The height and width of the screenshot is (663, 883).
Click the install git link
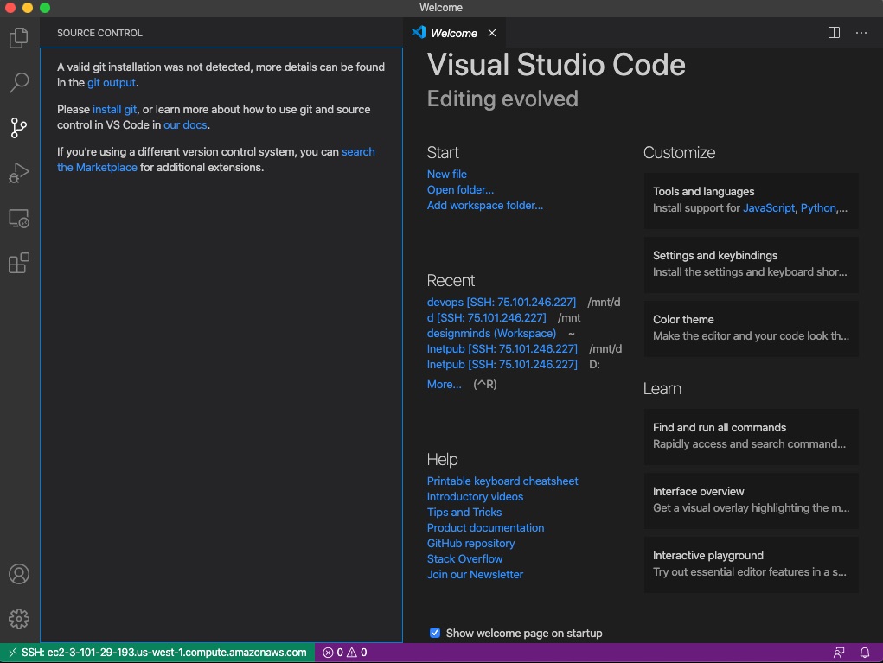[114, 110]
